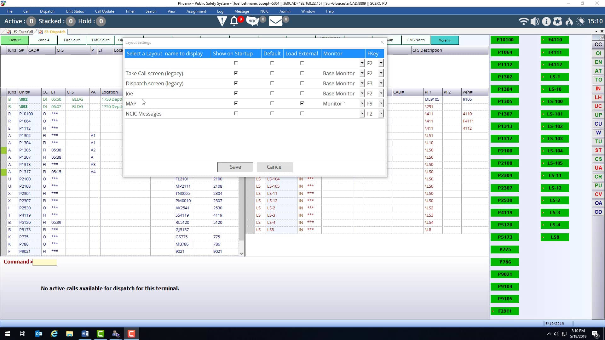
Task: Open the Admin menu
Action: [x=285, y=11]
